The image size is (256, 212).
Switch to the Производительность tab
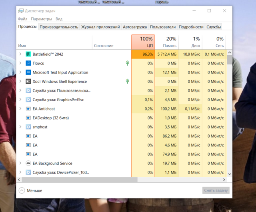[59, 27]
